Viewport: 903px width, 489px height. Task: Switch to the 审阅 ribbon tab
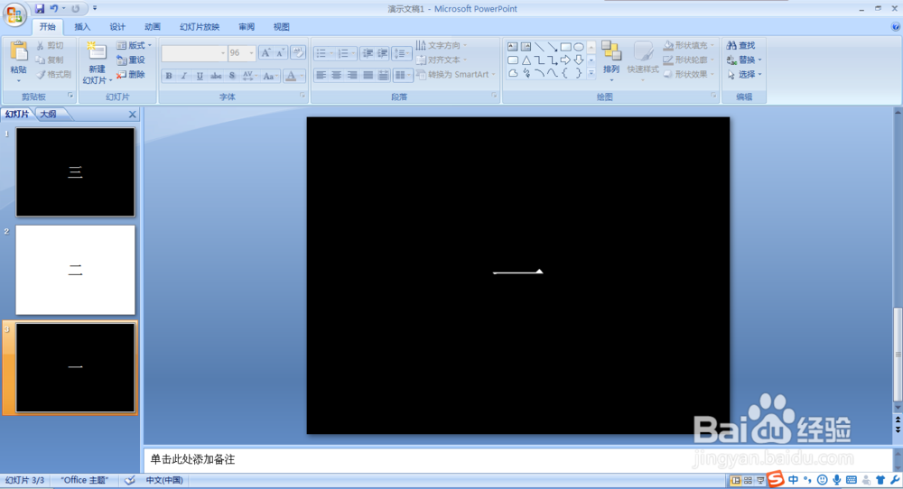pos(247,27)
